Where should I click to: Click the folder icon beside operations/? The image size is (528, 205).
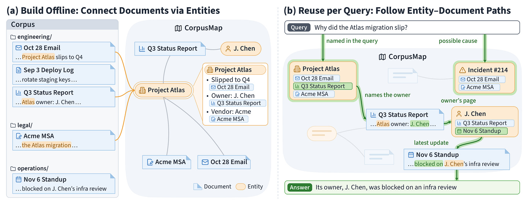[13, 168]
